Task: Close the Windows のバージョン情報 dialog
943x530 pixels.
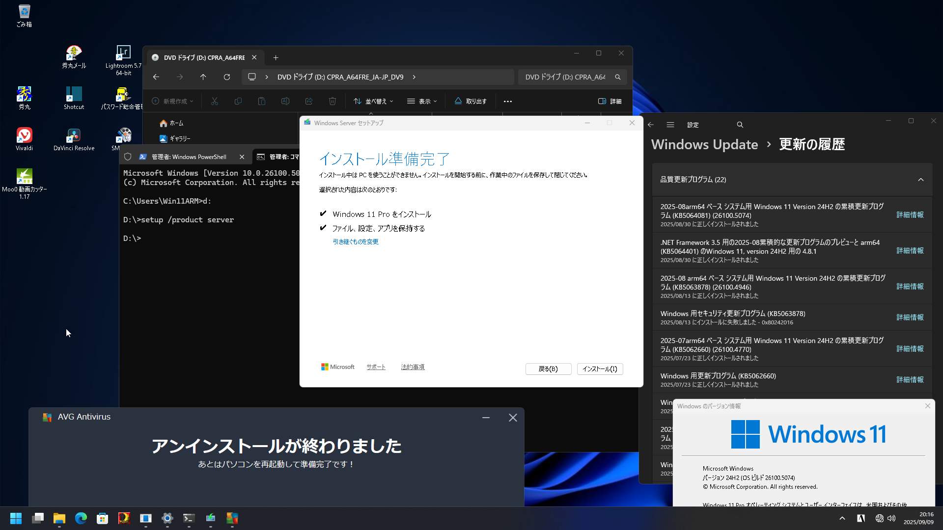Action: coord(927,406)
